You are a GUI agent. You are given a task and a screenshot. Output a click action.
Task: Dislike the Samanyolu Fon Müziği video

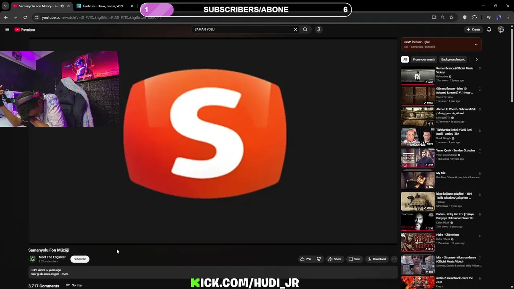click(x=319, y=259)
